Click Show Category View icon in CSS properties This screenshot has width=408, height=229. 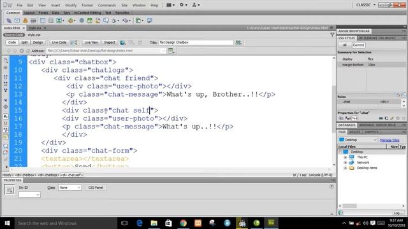tap(341, 118)
